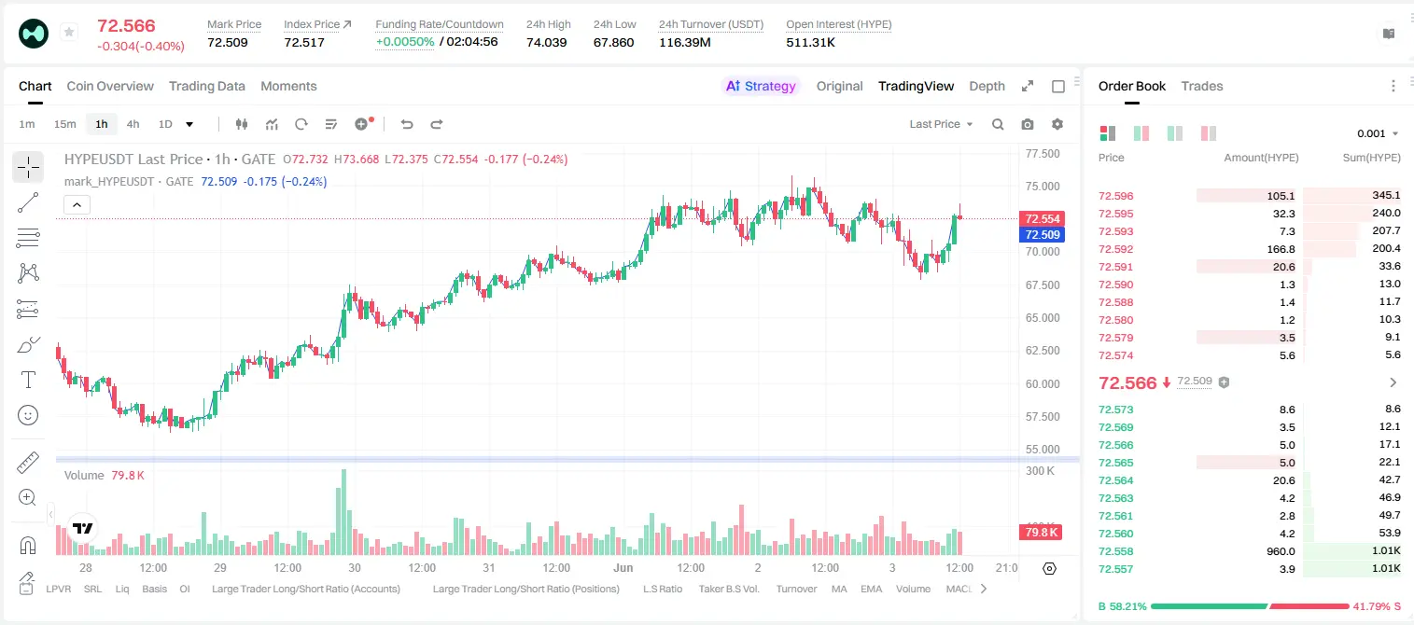Open the Last Price dropdown
1414x625 pixels.
[941, 124]
